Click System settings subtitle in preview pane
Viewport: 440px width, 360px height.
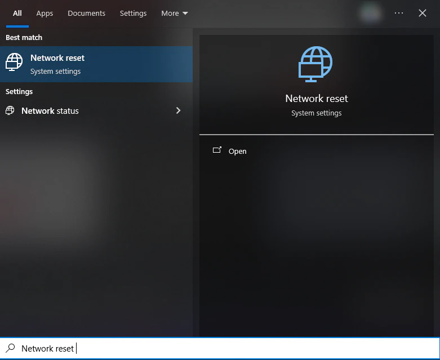pos(317,113)
